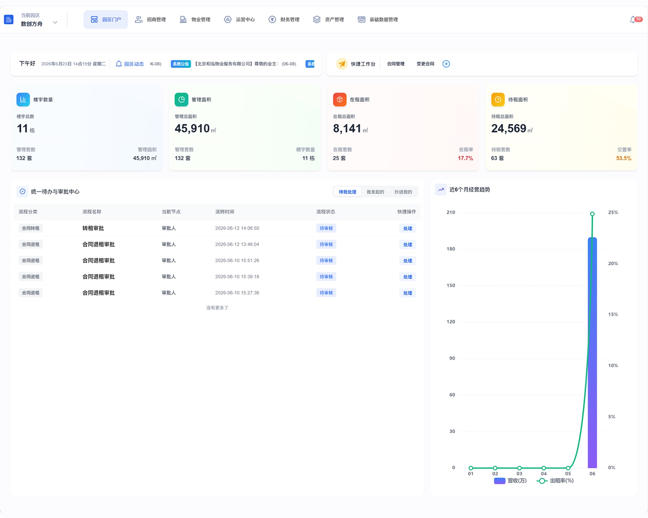The width and height of the screenshot is (648, 518).
Task: Click the 系统公告 tag
Action: click(x=181, y=64)
